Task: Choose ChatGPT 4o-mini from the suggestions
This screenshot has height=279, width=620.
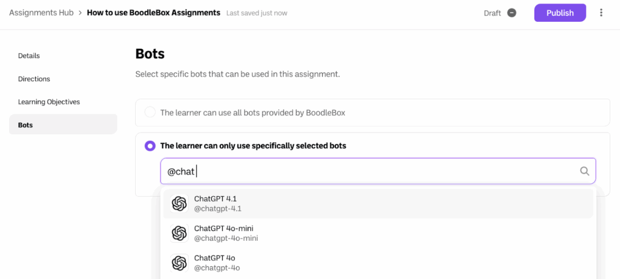Action: [225, 233]
